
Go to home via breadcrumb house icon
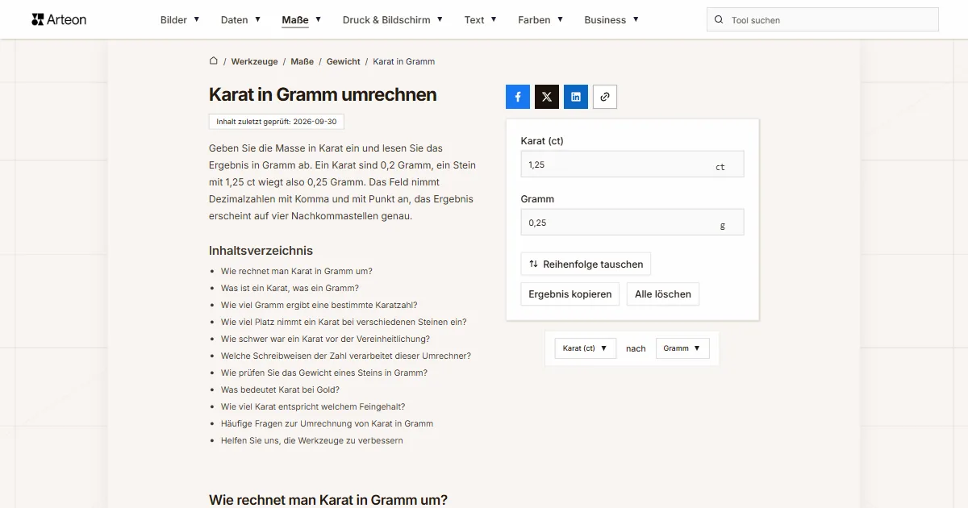(x=214, y=60)
